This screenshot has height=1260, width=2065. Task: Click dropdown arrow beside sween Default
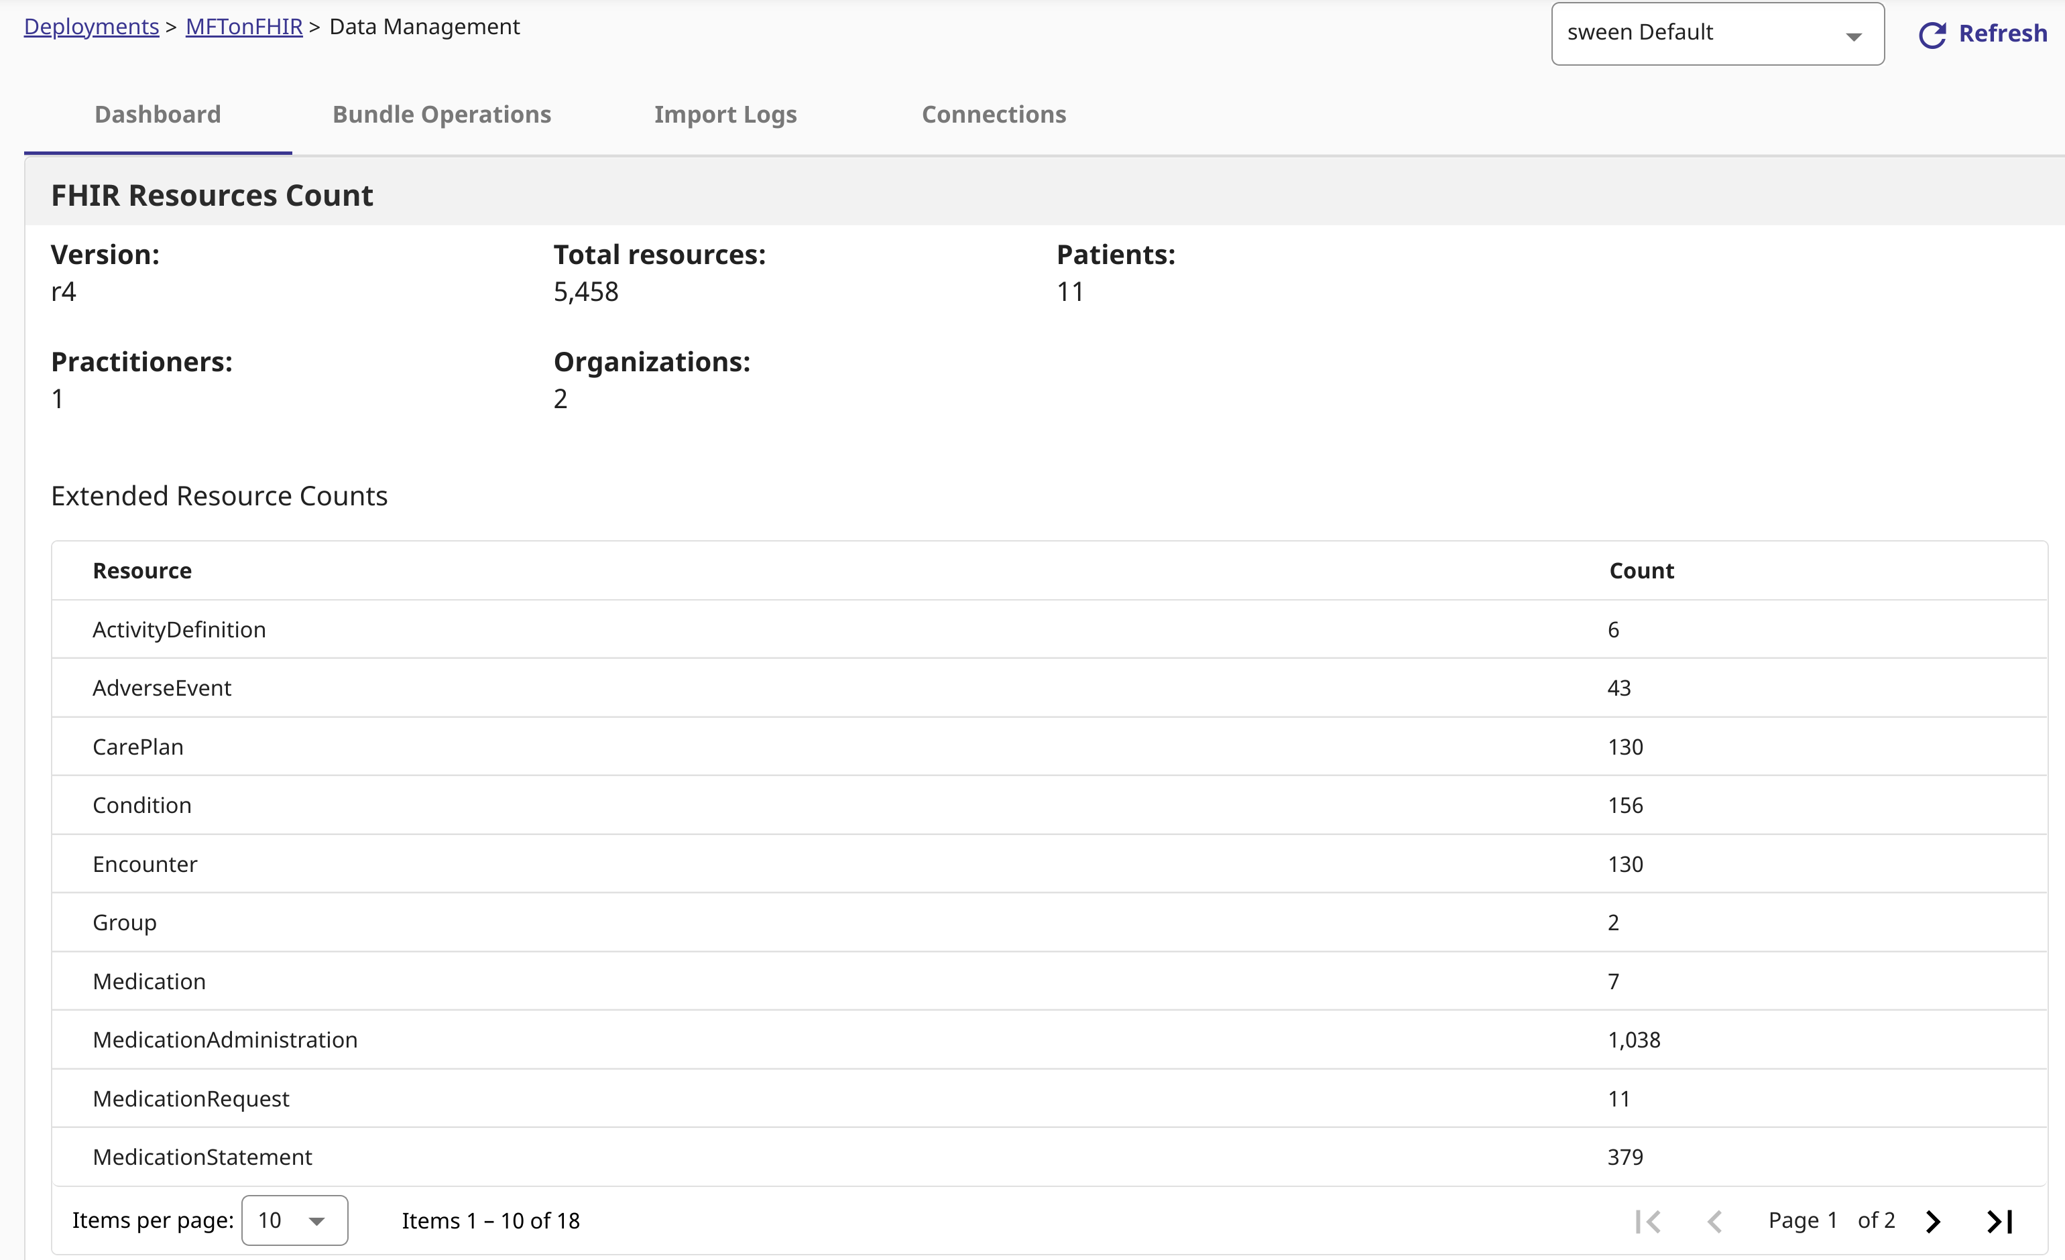[1854, 36]
